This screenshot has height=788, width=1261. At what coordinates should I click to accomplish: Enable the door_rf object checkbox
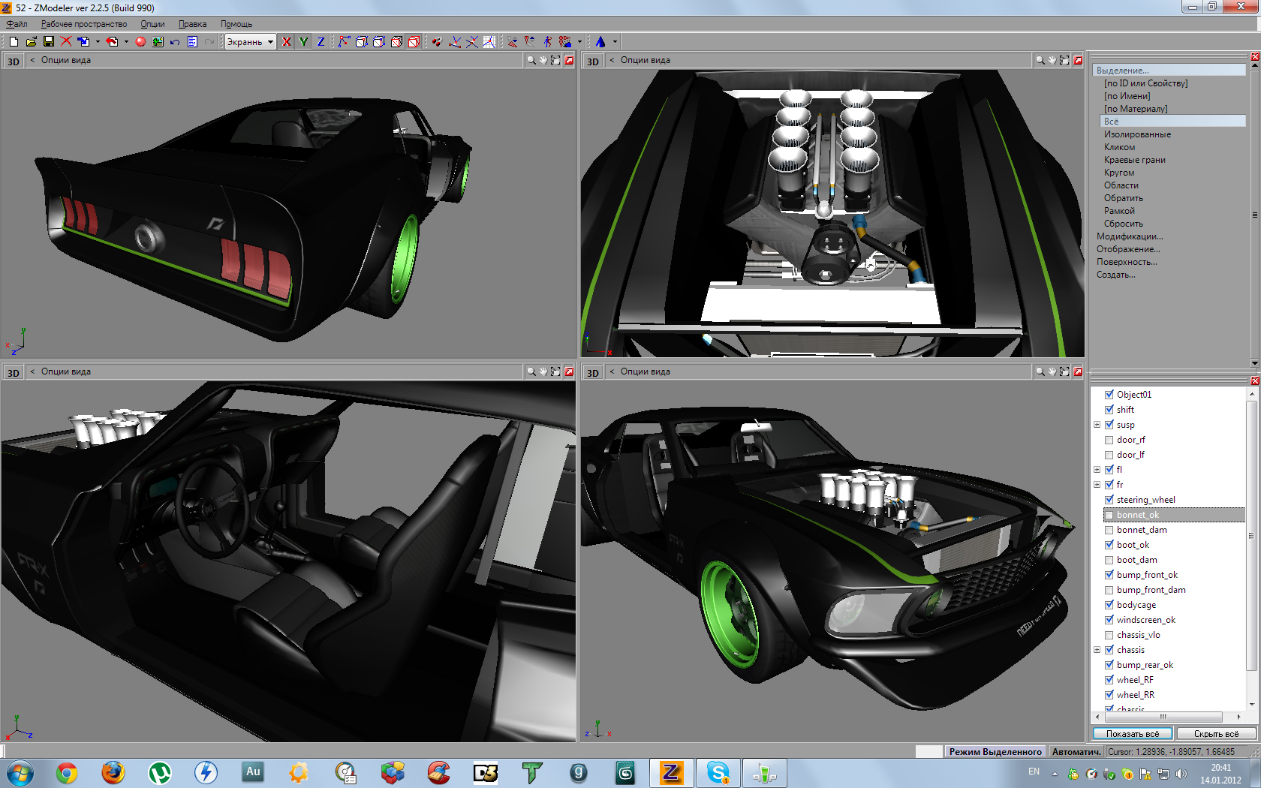point(1109,440)
